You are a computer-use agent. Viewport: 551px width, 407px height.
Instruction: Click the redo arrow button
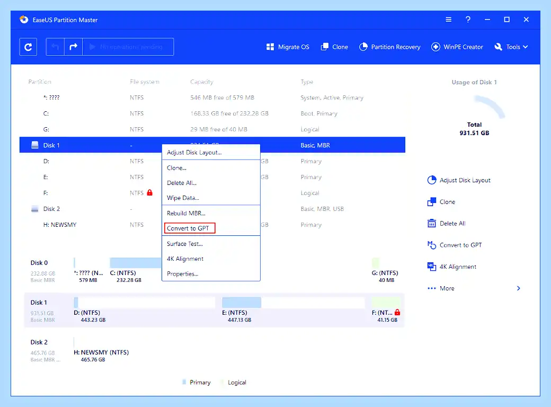[x=74, y=47]
